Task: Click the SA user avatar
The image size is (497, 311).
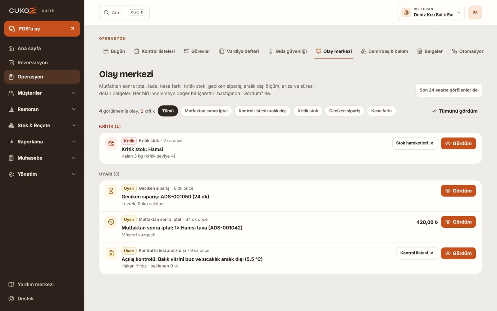Action: click(x=475, y=12)
